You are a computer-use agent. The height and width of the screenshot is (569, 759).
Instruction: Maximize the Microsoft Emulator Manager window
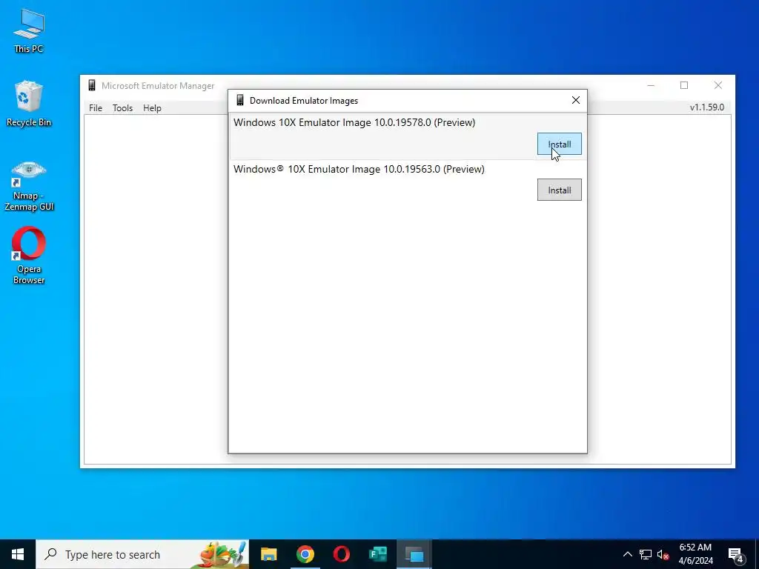pos(684,85)
